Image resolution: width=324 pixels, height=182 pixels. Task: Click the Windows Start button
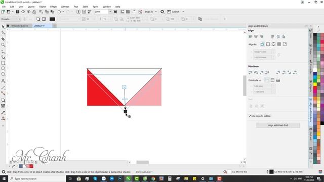[x=4, y=178]
